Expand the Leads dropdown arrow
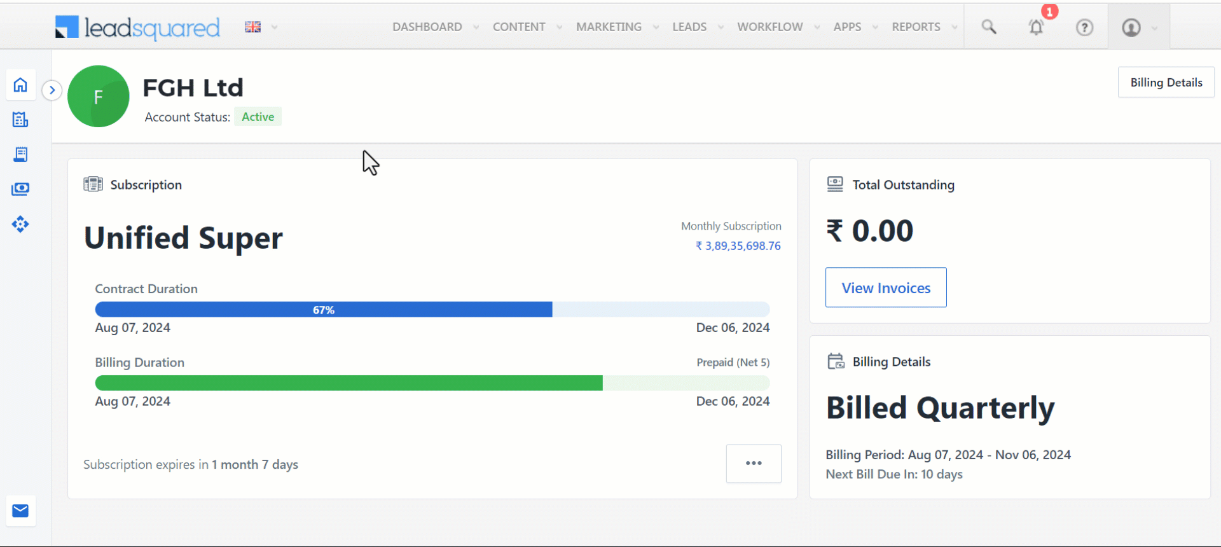This screenshot has height=547, width=1221. point(721,27)
